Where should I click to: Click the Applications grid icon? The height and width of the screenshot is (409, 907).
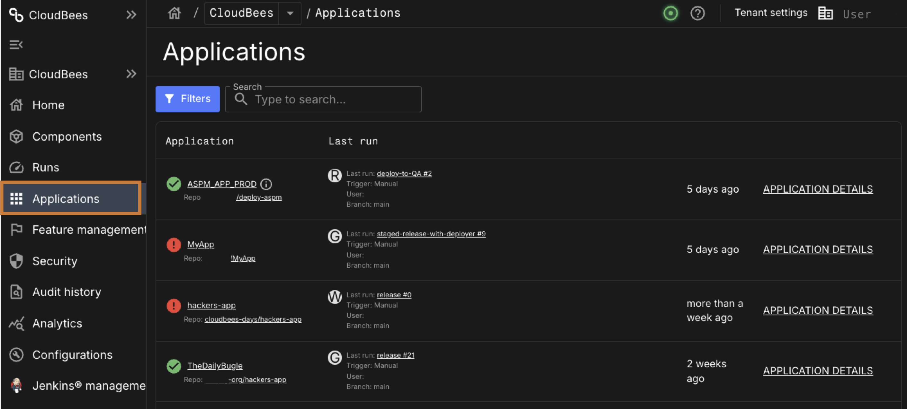point(16,199)
